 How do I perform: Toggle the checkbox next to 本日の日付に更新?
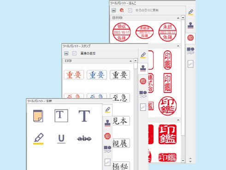(x=130, y=10)
